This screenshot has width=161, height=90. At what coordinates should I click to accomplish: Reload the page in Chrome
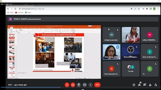pos(15,9)
